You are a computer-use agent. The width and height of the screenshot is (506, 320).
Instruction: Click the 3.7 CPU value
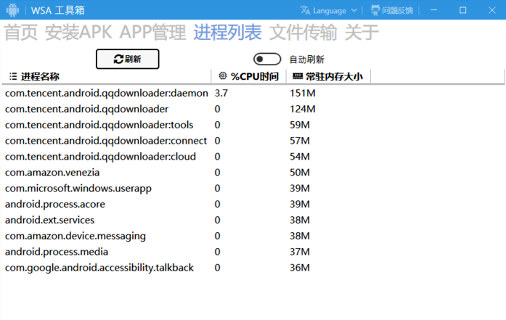pos(221,93)
